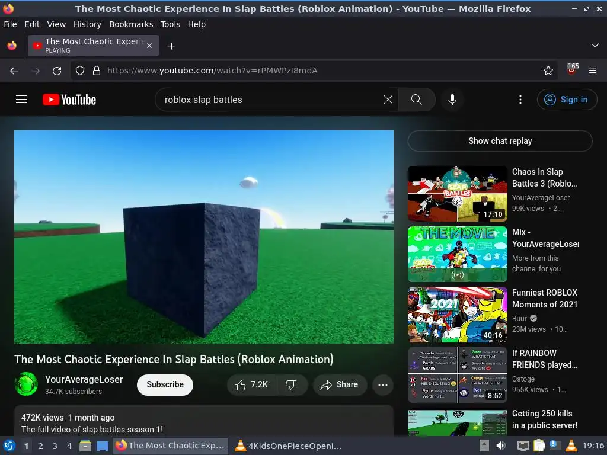The width and height of the screenshot is (607, 455).
Task: Open History menu
Action: coord(87,24)
